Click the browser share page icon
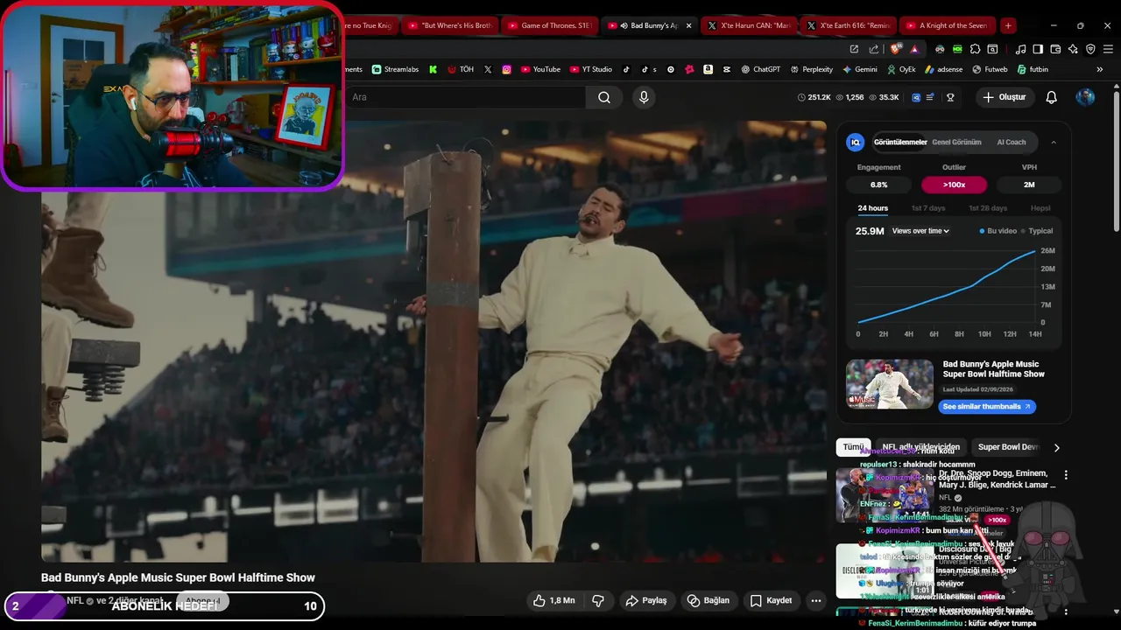The image size is (1121, 630). [x=874, y=49]
